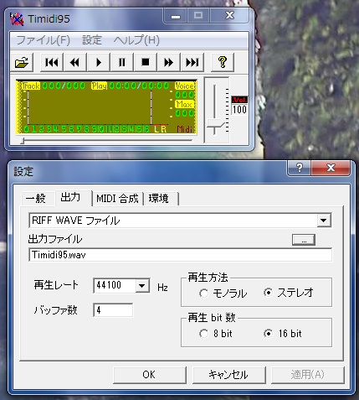Click the Voice label in display
The width and height of the screenshot is (359, 400).
pos(184,86)
